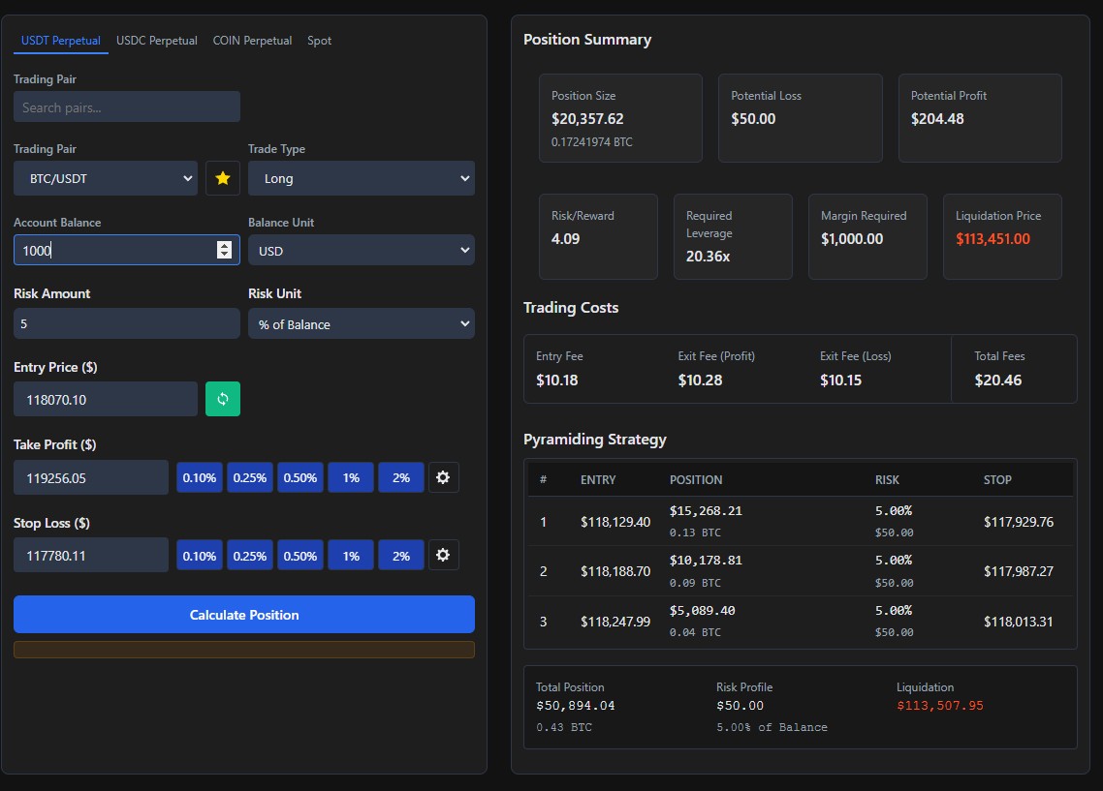
Task: Click the Potential Profit $204.48 value
Action: tap(937, 119)
